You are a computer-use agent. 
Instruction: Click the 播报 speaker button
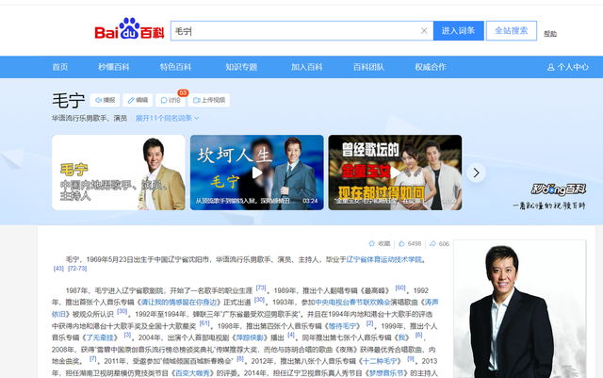[105, 100]
